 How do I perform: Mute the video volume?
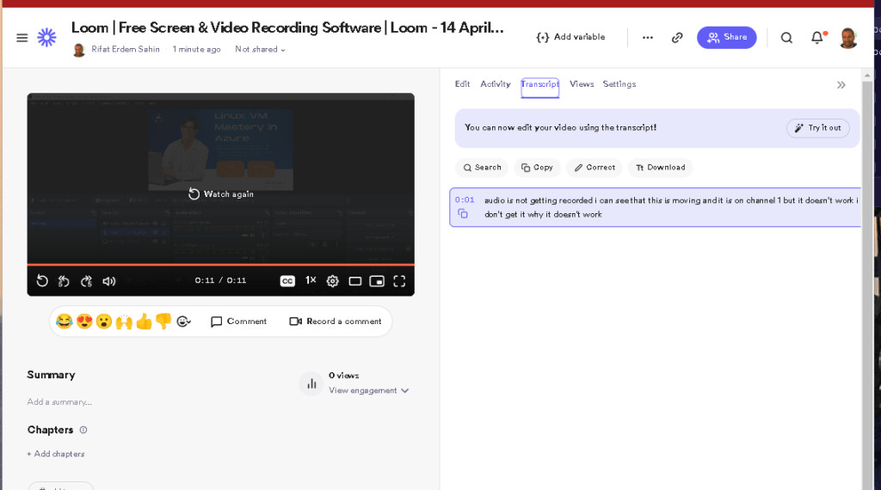pos(109,281)
